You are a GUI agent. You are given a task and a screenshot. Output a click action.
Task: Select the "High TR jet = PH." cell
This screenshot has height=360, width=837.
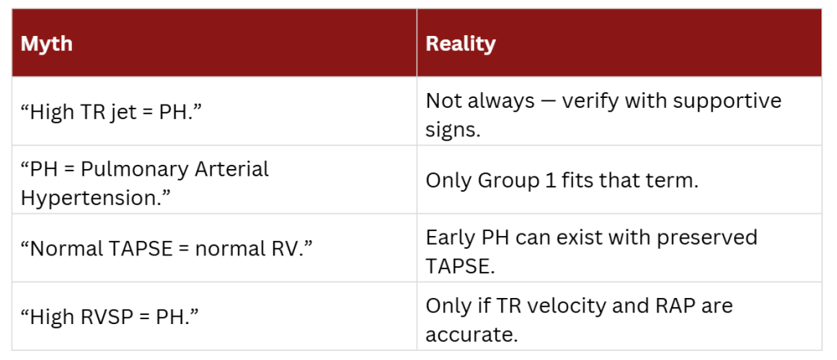[113, 111]
